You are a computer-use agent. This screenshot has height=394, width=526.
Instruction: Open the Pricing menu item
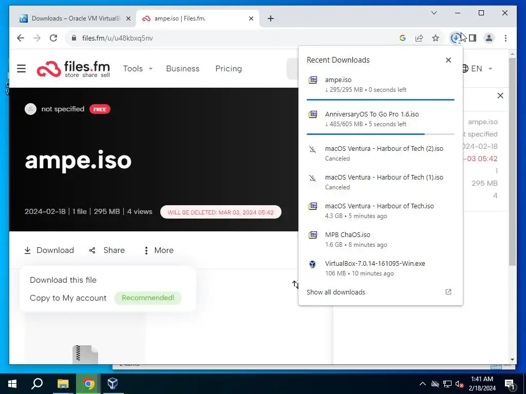click(x=229, y=69)
